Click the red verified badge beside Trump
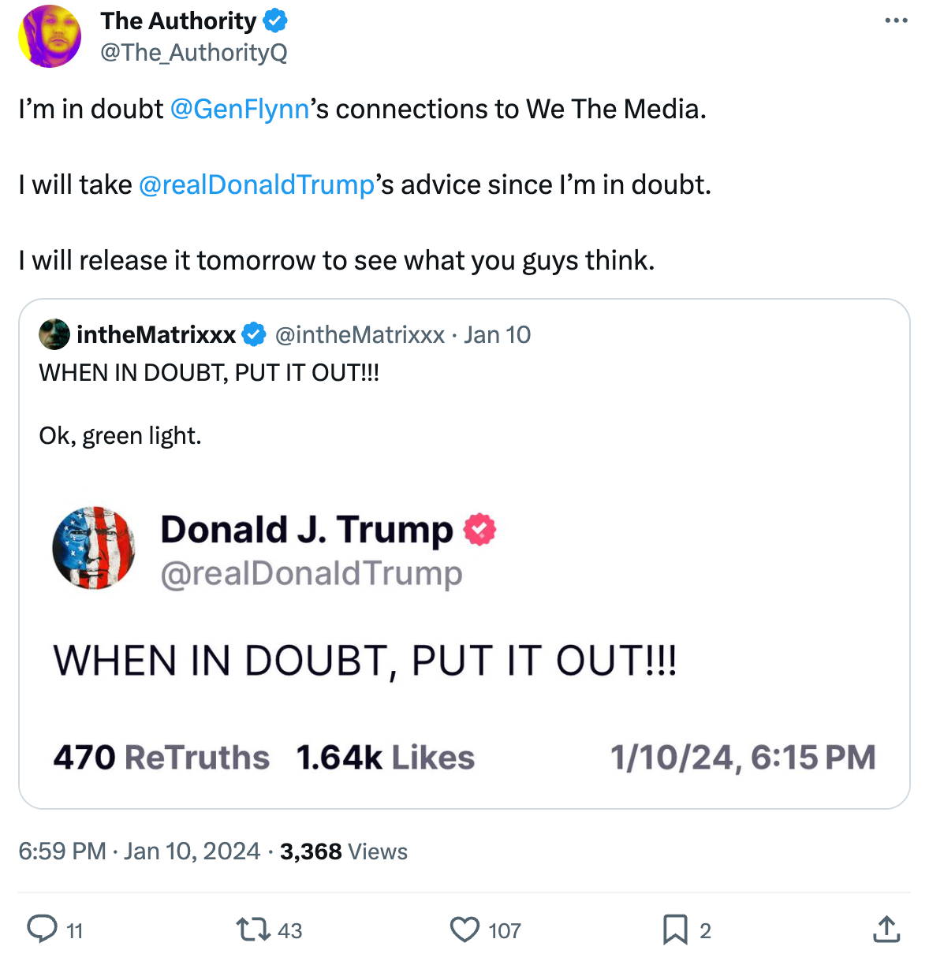Viewport: 929px width, 965px height. pyautogui.click(x=479, y=529)
